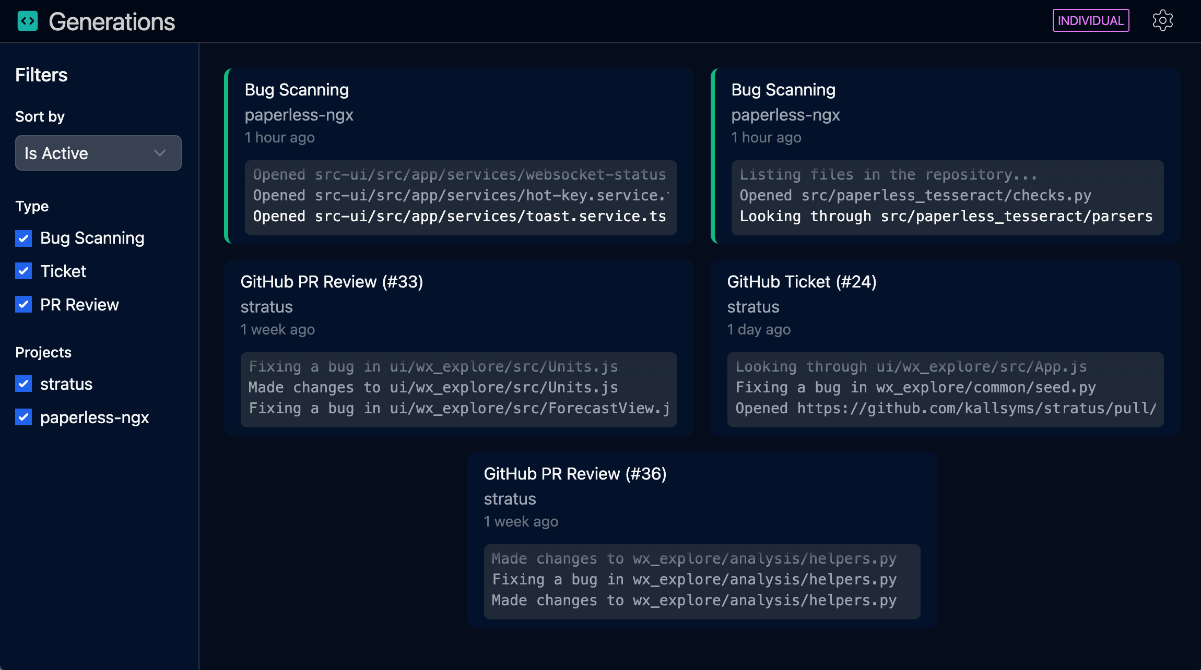Image resolution: width=1201 pixels, height=670 pixels.
Task: Click the hot-key.service log line
Action: tap(461, 195)
